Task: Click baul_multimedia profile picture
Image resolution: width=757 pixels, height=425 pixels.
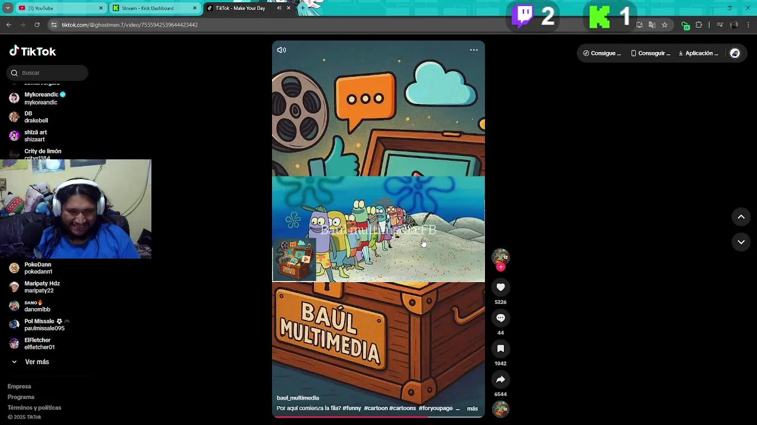Action: tap(500, 257)
